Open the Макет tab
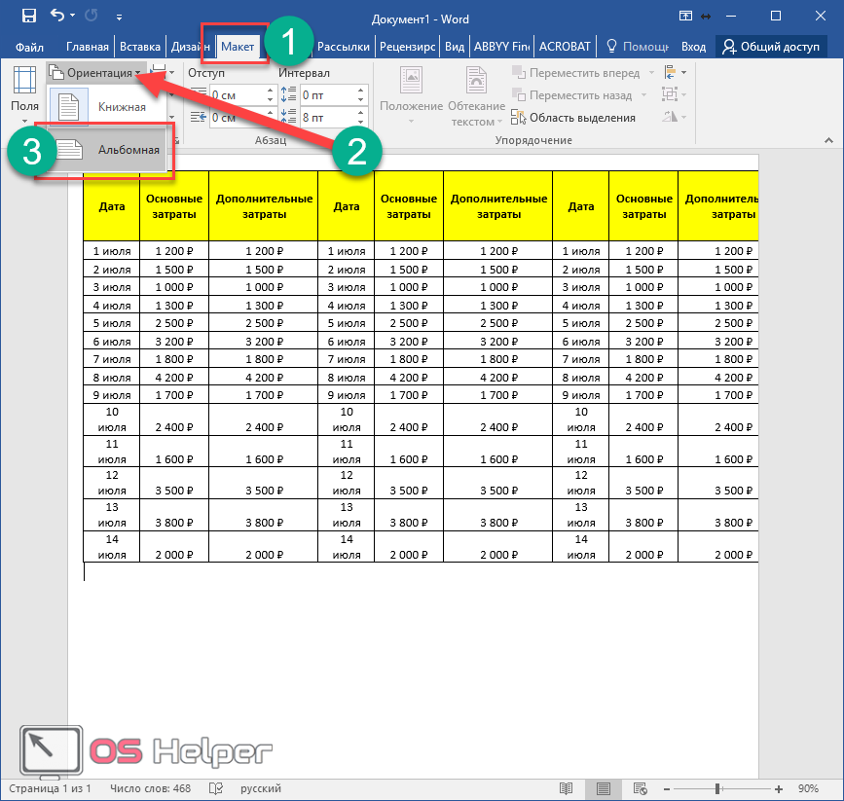The width and height of the screenshot is (844, 801). pos(236,46)
